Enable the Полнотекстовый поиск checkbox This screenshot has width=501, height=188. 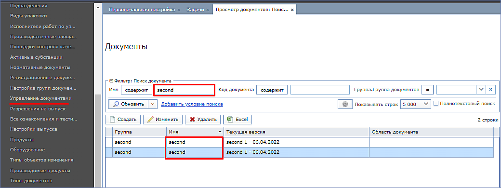pyautogui.click(x=436, y=103)
